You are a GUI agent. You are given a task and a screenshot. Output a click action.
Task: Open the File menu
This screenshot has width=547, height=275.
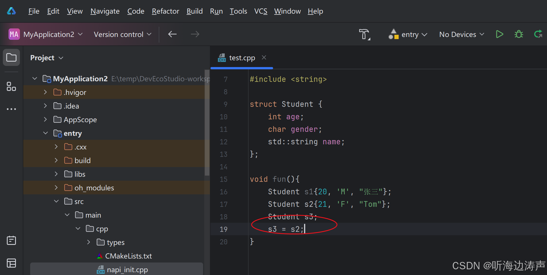(34, 11)
